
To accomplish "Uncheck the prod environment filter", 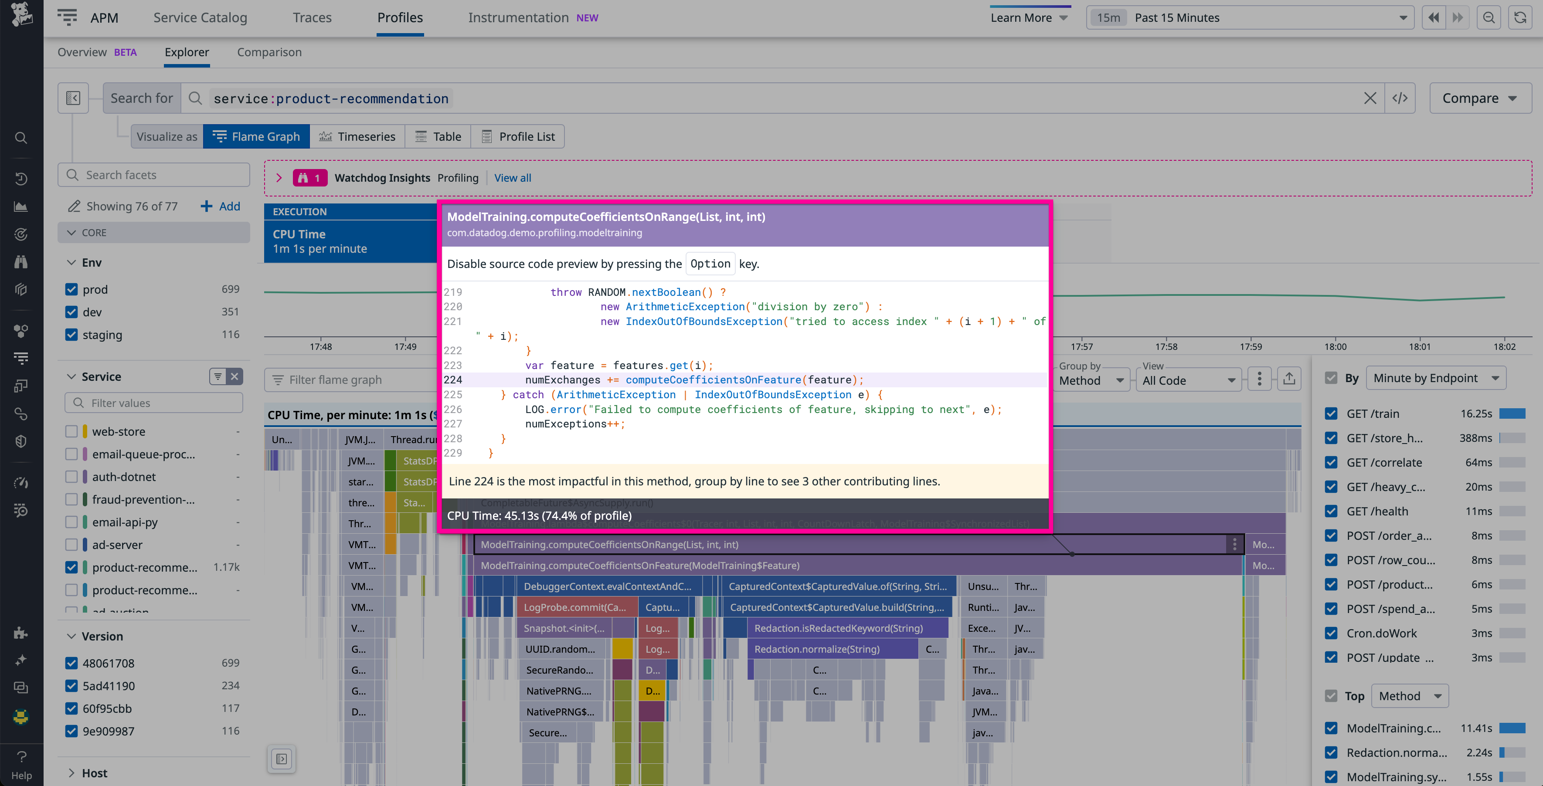I will [x=71, y=288].
